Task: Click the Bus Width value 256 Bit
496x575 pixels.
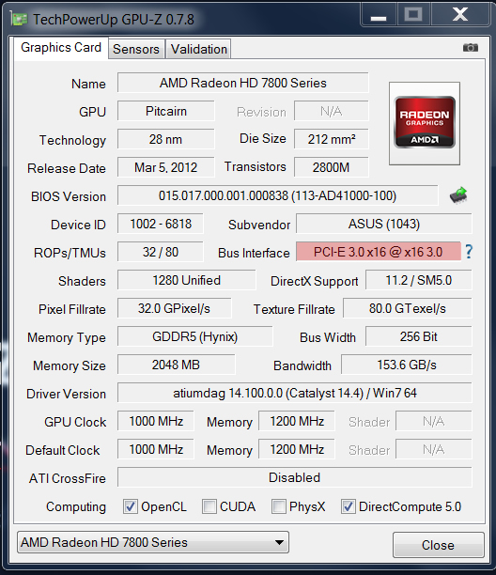Action: click(419, 336)
